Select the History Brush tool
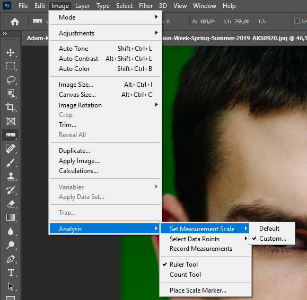Image resolution: width=307 pixels, height=300 pixels. tap(11, 190)
